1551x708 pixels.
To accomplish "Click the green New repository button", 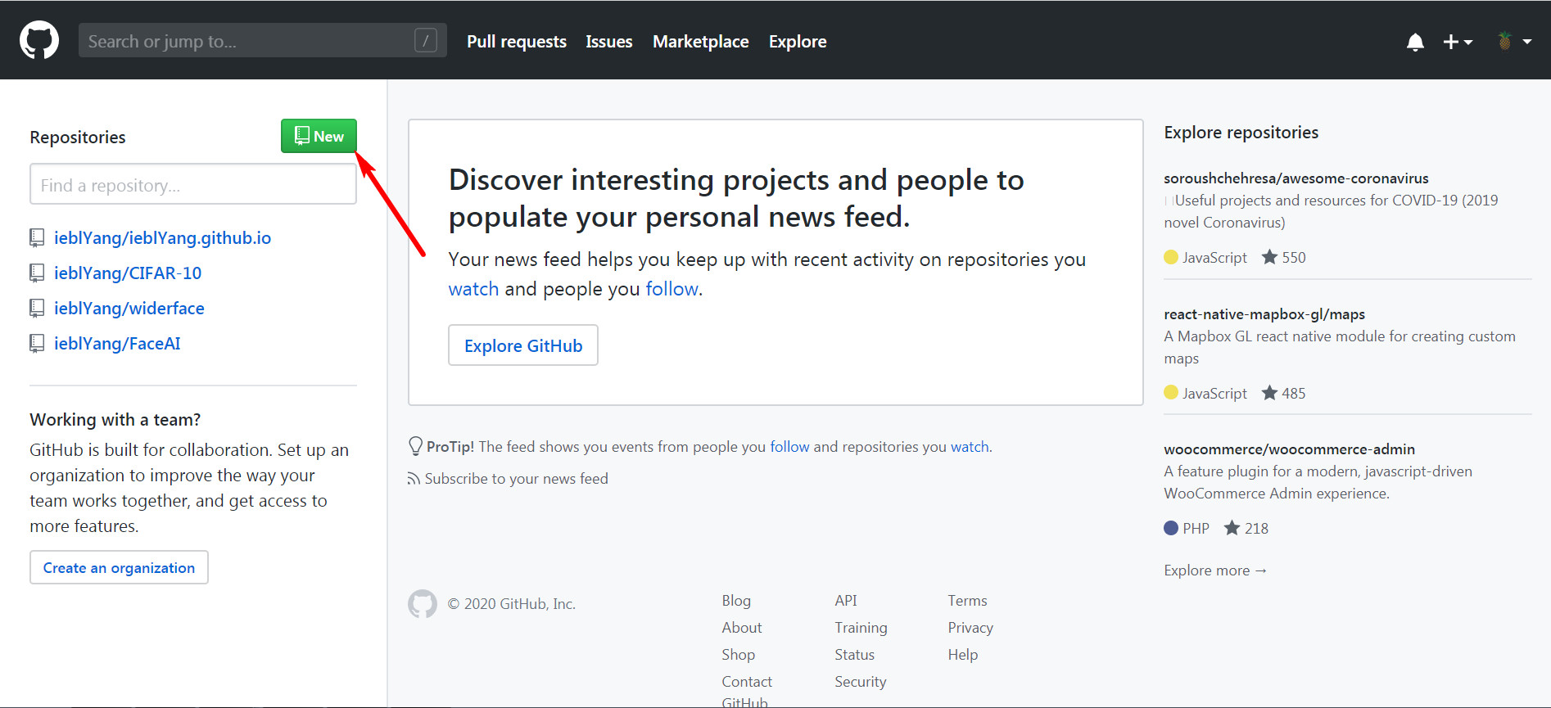I will tap(319, 136).
